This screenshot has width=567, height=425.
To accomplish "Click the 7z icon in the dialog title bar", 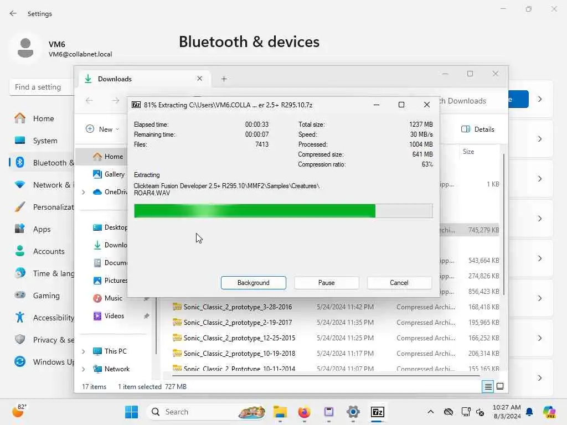I will pyautogui.click(x=136, y=105).
